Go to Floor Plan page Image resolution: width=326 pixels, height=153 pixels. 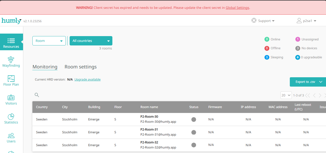point(11,81)
